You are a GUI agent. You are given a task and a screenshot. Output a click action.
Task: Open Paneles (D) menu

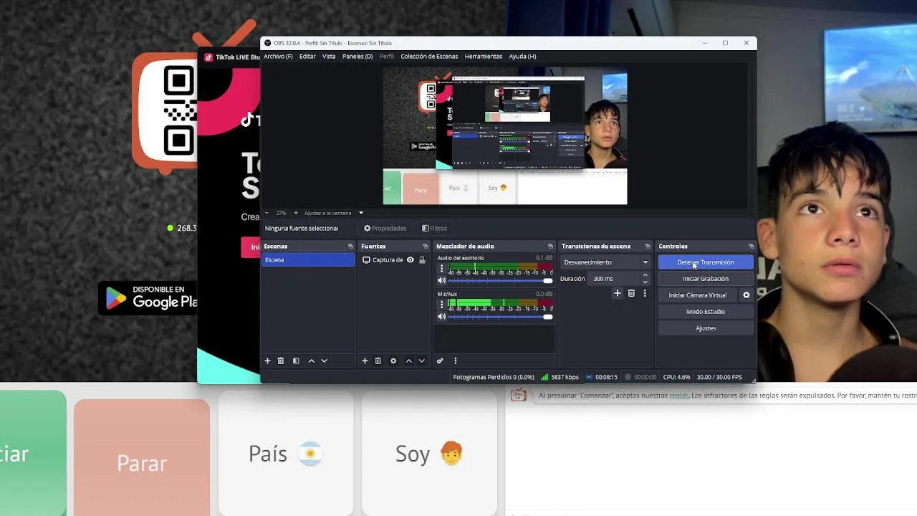[x=357, y=57]
